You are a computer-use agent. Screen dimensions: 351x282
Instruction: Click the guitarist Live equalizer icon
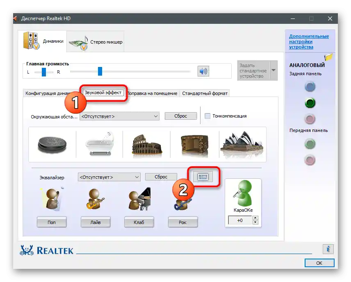[95, 199]
